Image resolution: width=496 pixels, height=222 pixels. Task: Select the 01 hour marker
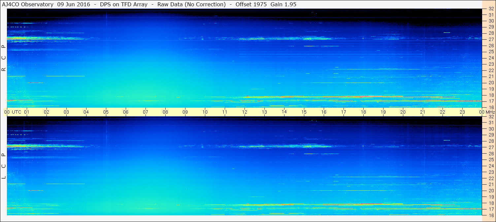coord(27,112)
